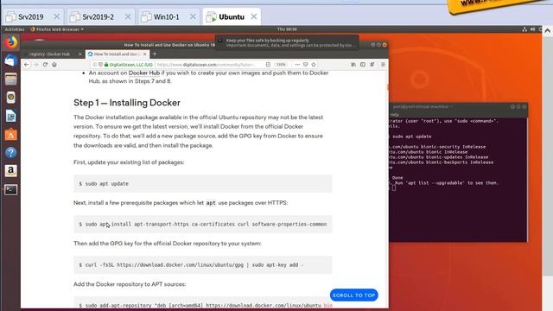Switch to Terminal via dock icon
The height and width of the screenshot is (311, 553).
pyautogui.click(x=11, y=190)
